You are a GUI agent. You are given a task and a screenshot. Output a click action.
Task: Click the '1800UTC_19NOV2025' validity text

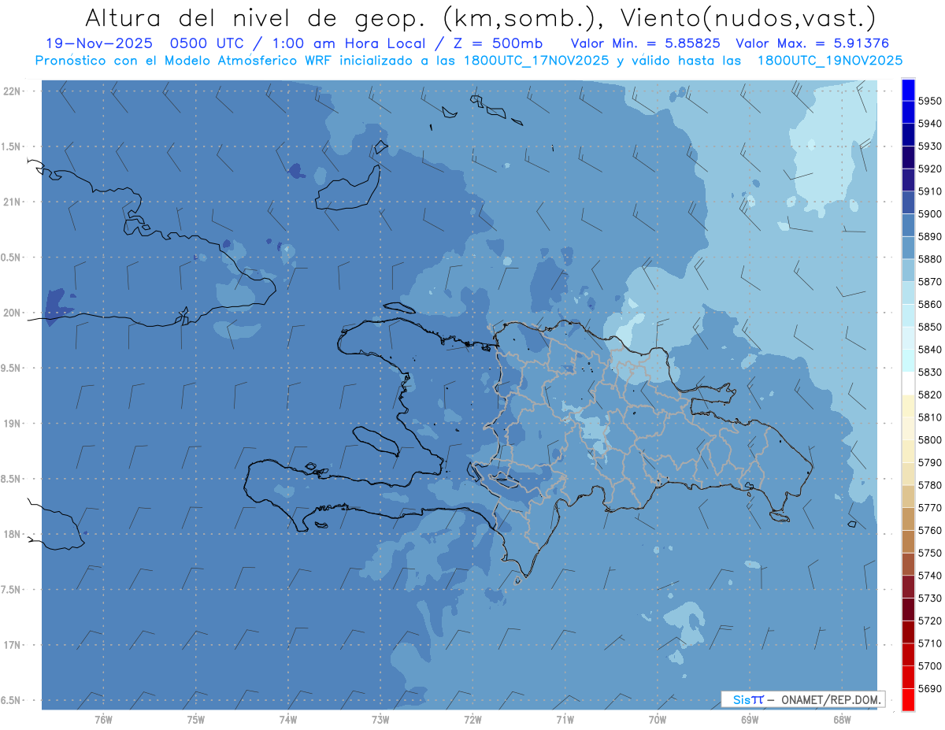coord(829,61)
